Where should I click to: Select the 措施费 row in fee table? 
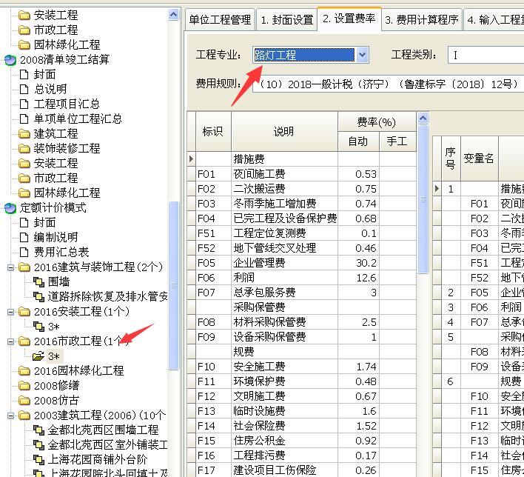coord(302,159)
